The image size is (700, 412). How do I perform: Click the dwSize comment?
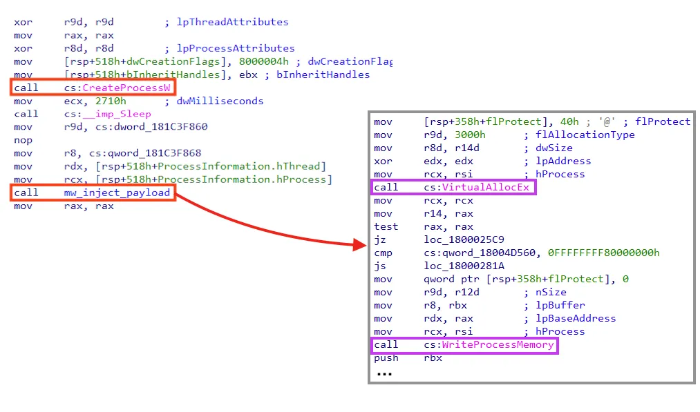[554, 148]
